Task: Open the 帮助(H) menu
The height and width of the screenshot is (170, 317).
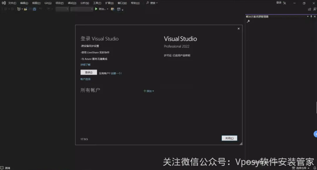Action: [135, 3]
